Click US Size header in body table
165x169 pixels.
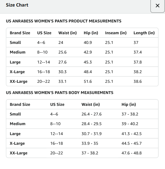click(x=57, y=105)
